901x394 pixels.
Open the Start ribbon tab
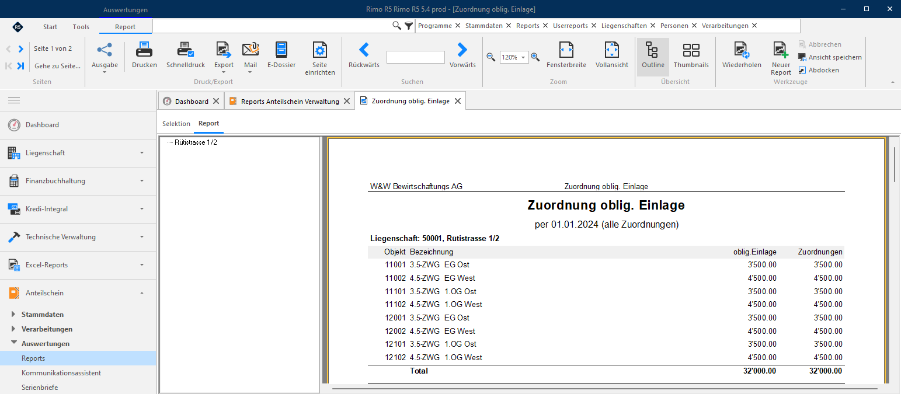[50, 27]
